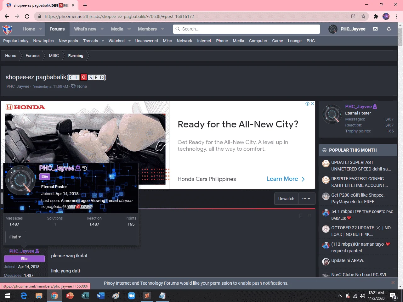Show hidden system tray icons

339,296
